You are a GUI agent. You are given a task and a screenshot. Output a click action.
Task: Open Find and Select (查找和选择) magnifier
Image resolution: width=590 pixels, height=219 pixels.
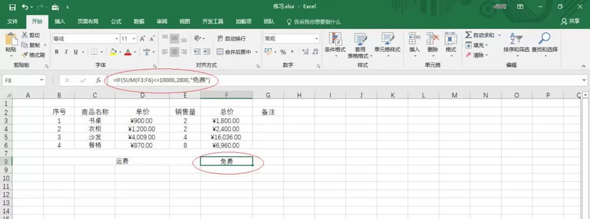point(544,39)
